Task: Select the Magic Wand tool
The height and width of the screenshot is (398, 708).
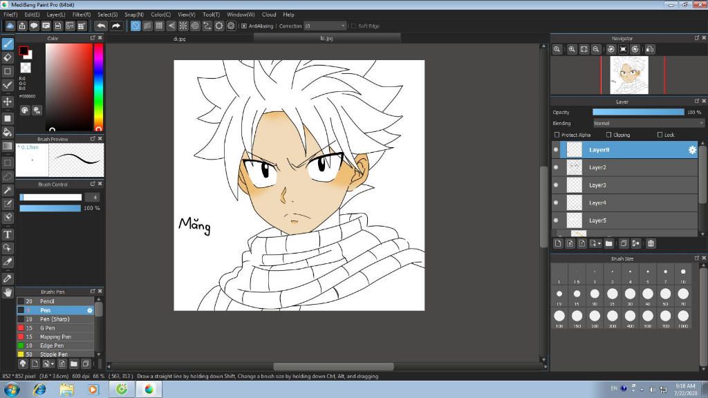Action: click(8, 191)
